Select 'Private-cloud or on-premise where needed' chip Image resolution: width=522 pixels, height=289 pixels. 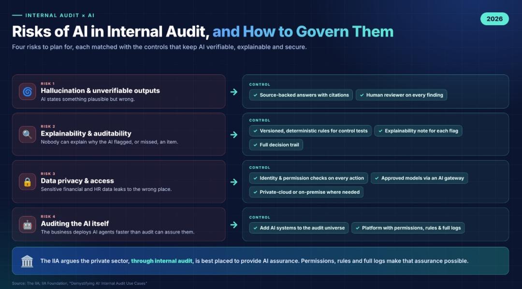306,192
